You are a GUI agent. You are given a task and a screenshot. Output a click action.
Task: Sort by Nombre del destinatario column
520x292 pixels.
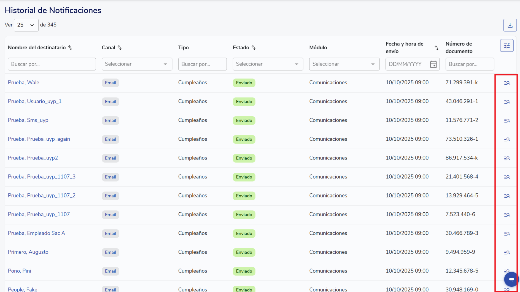[70, 48]
